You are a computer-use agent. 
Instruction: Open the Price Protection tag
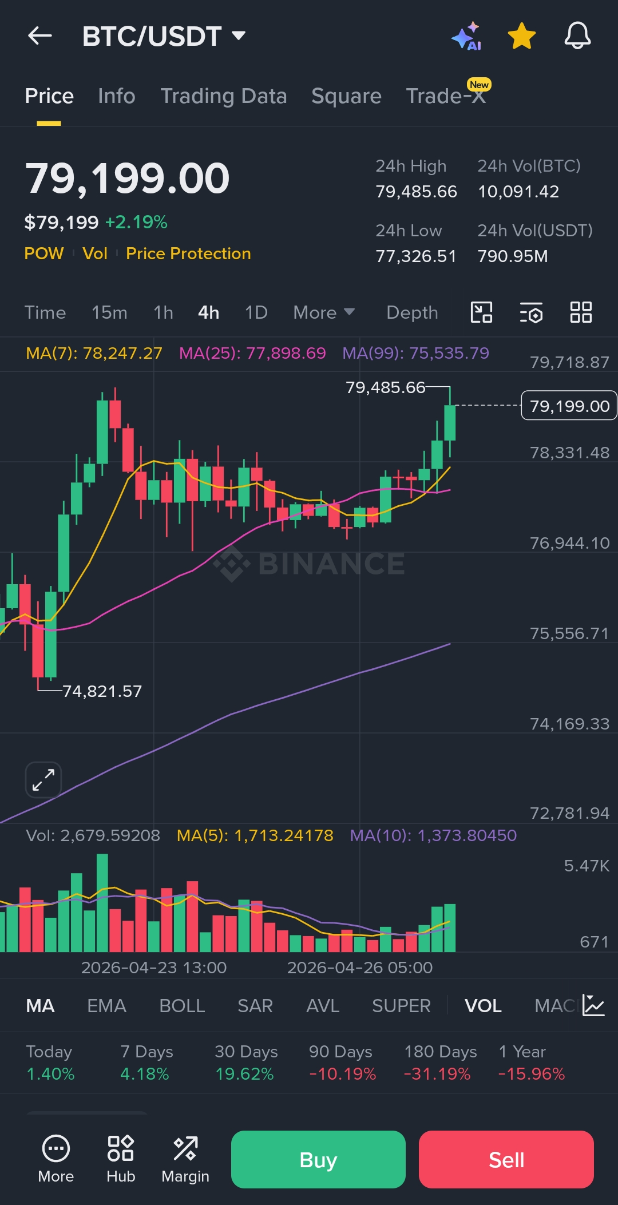click(x=188, y=253)
